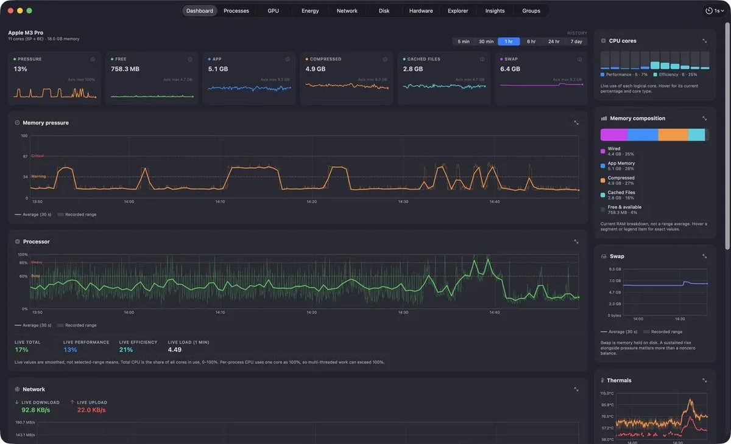This screenshot has height=444, width=731.
Task: Switch to the Groups tab
Action: 531,11
